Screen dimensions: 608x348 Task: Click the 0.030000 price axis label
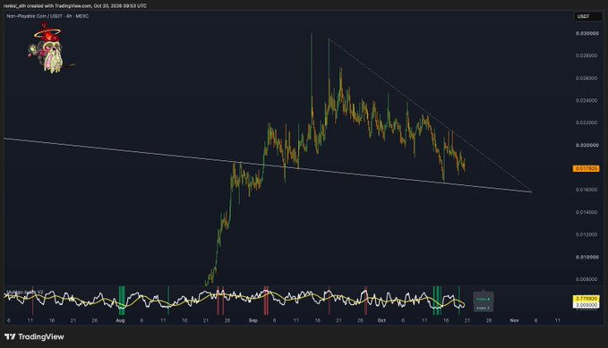click(x=587, y=34)
